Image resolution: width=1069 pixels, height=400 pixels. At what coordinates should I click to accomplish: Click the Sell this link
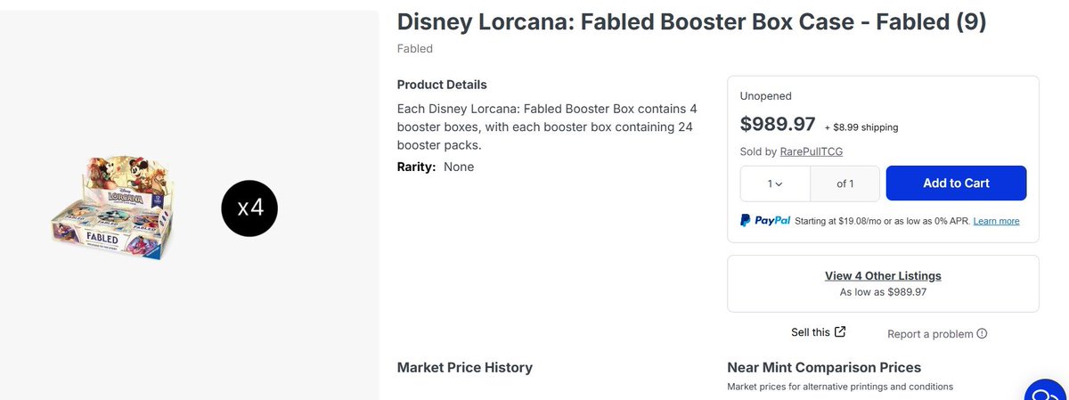point(810,332)
